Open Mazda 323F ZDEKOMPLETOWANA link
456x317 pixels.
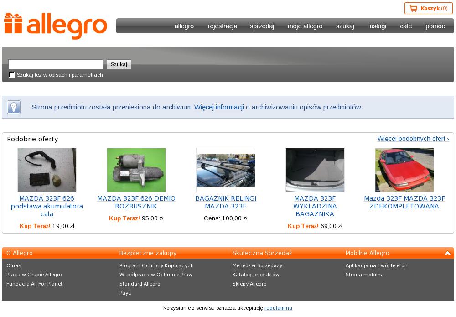click(404, 203)
